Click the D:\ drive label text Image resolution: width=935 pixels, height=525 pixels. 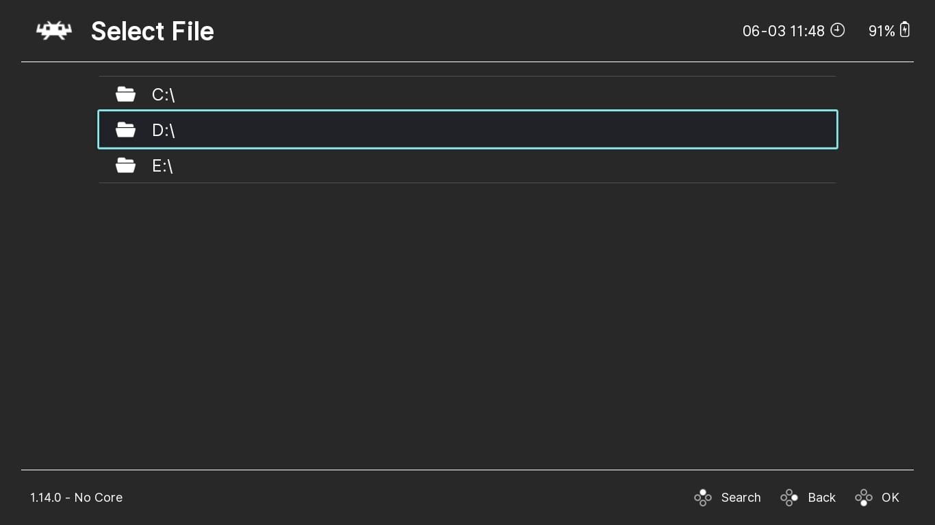click(x=164, y=131)
